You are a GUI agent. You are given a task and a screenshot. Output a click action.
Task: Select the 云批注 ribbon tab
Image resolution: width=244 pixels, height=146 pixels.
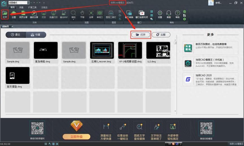(x=44, y=7)
